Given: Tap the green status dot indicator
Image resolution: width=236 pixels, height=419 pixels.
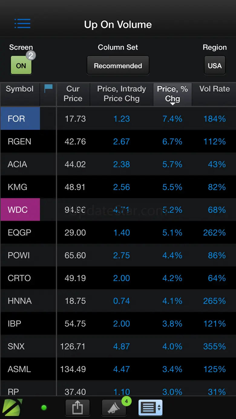Looking at the screenshot, I should (x=44, y=408).
